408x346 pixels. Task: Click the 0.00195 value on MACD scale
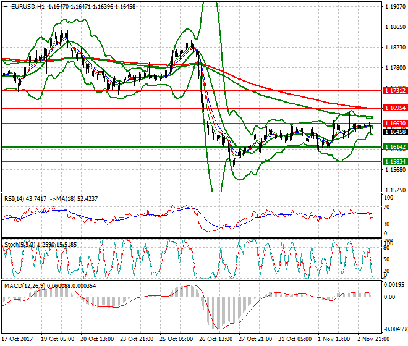[x=394, y=284]
